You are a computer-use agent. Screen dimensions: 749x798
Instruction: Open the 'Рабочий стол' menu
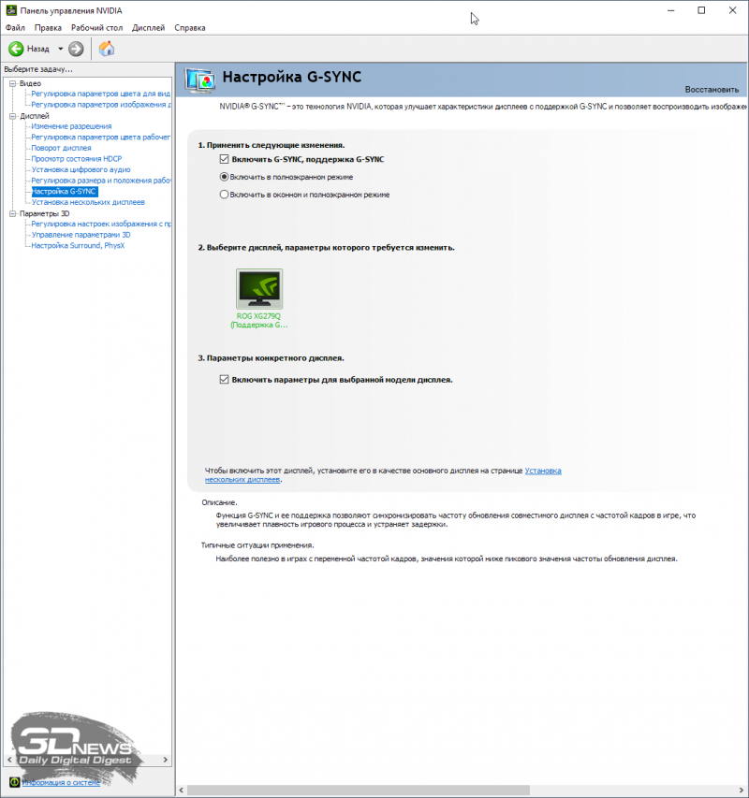pyautogui.click(x=96, y=28)
